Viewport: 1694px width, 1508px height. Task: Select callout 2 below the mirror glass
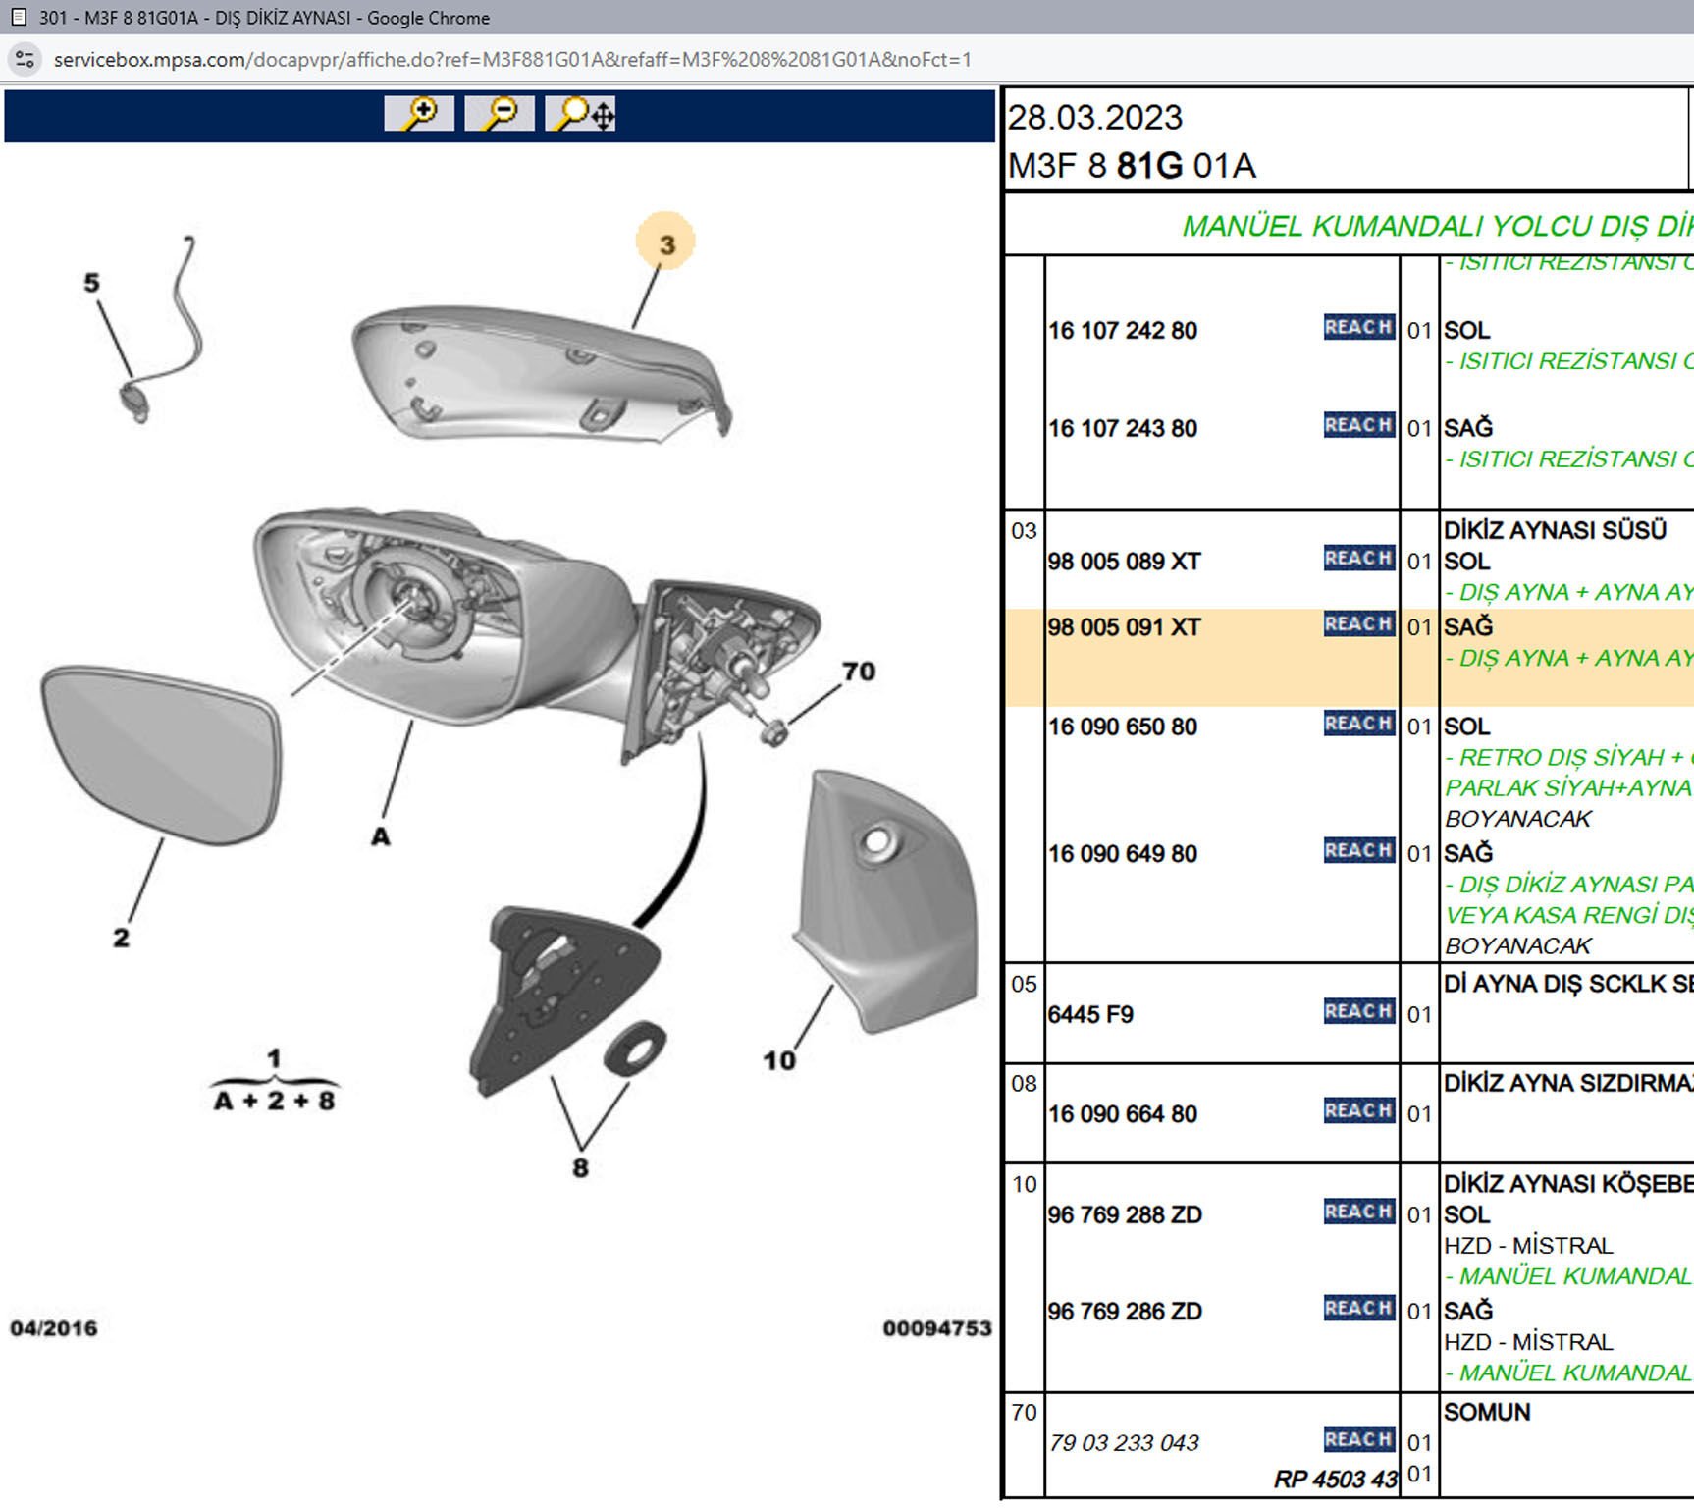tap(121, 939)
